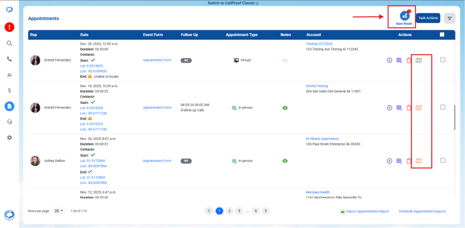Open the St Albans Apartments account link
Image resolution: width=465 pixels, height=228 pixels.
pyautogui.click(x=322, y=139)
